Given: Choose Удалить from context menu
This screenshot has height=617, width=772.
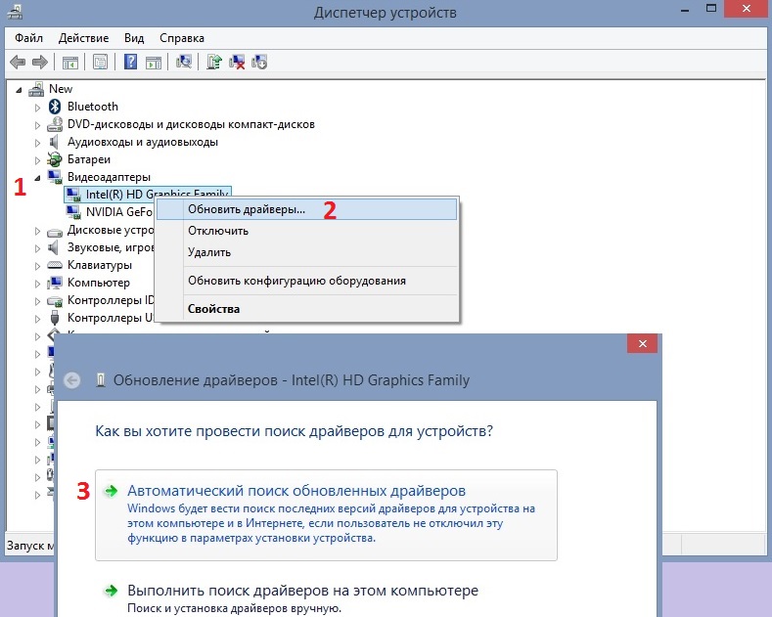Looking at the screenshot, I should click(306, 252).
